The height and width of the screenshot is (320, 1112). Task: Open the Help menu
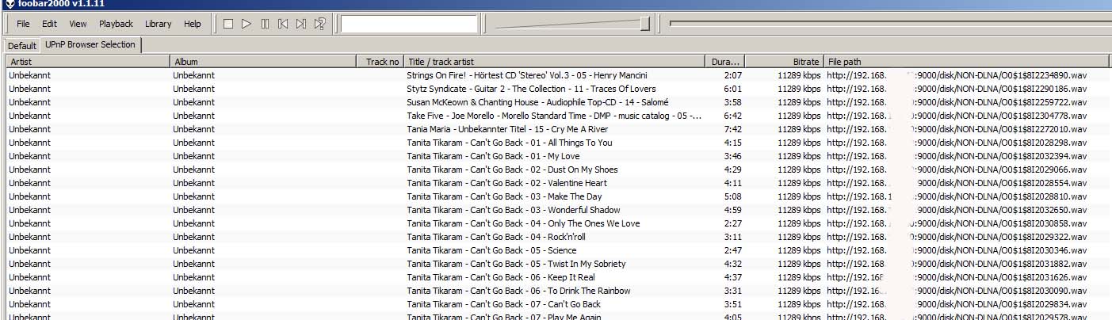click(193, 24)
